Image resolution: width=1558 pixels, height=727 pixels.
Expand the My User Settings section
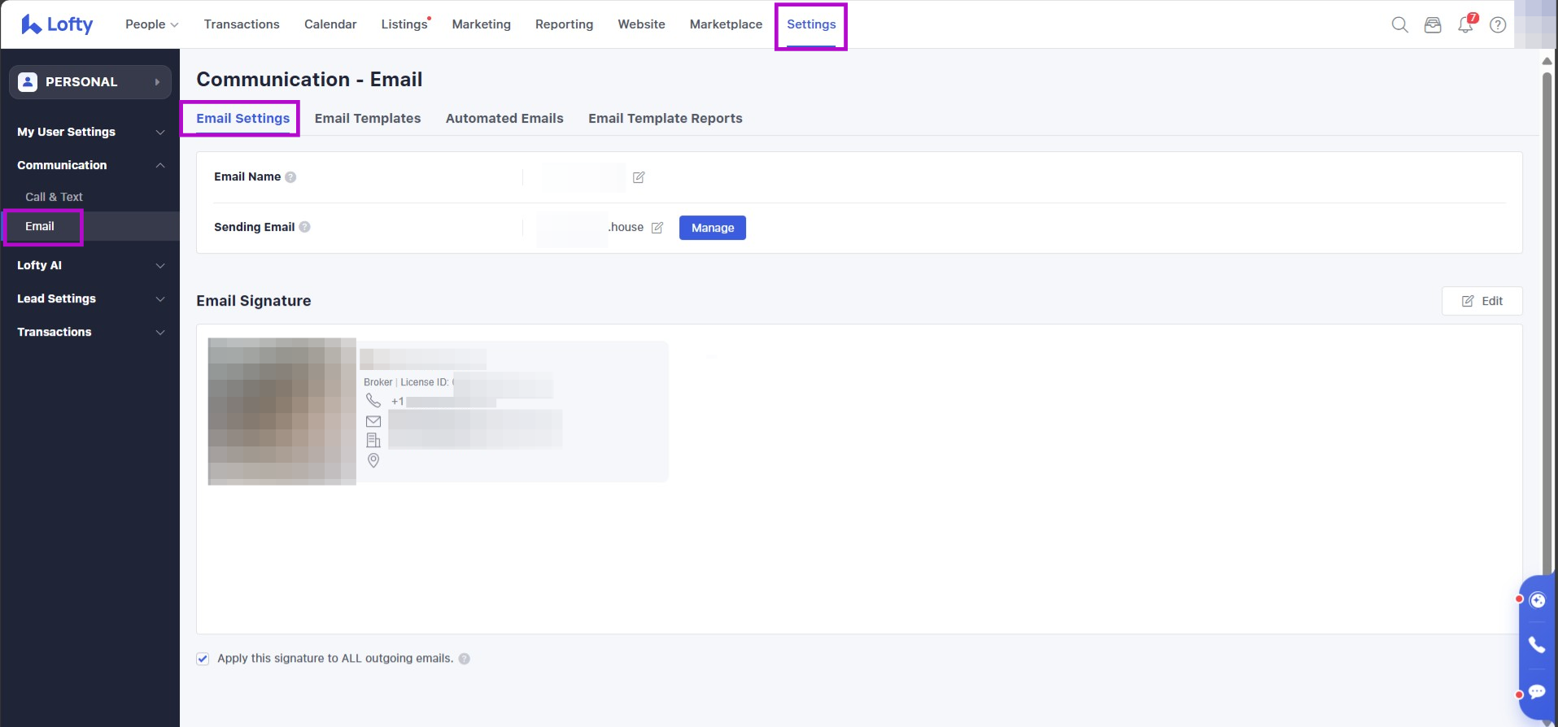[89, 132]
